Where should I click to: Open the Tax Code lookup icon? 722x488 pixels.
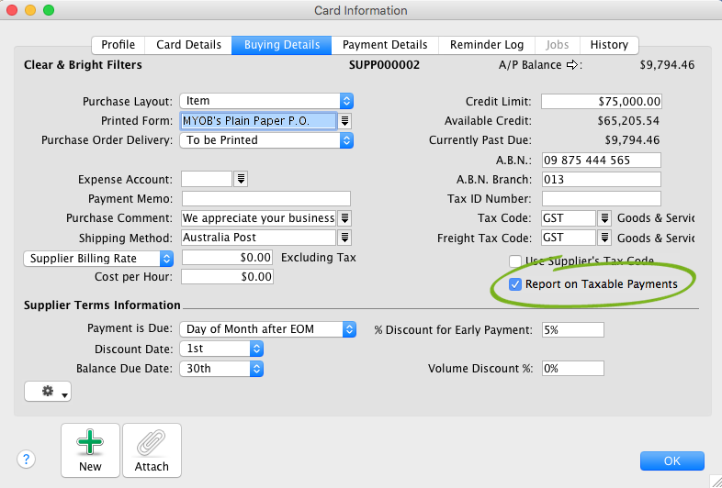tap(604, 218)
